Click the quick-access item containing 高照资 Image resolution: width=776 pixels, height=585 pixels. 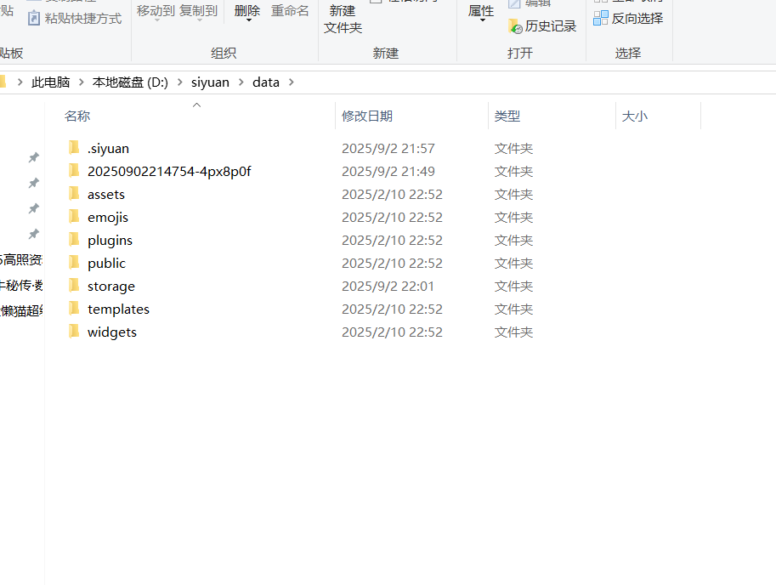pos(21,259)
